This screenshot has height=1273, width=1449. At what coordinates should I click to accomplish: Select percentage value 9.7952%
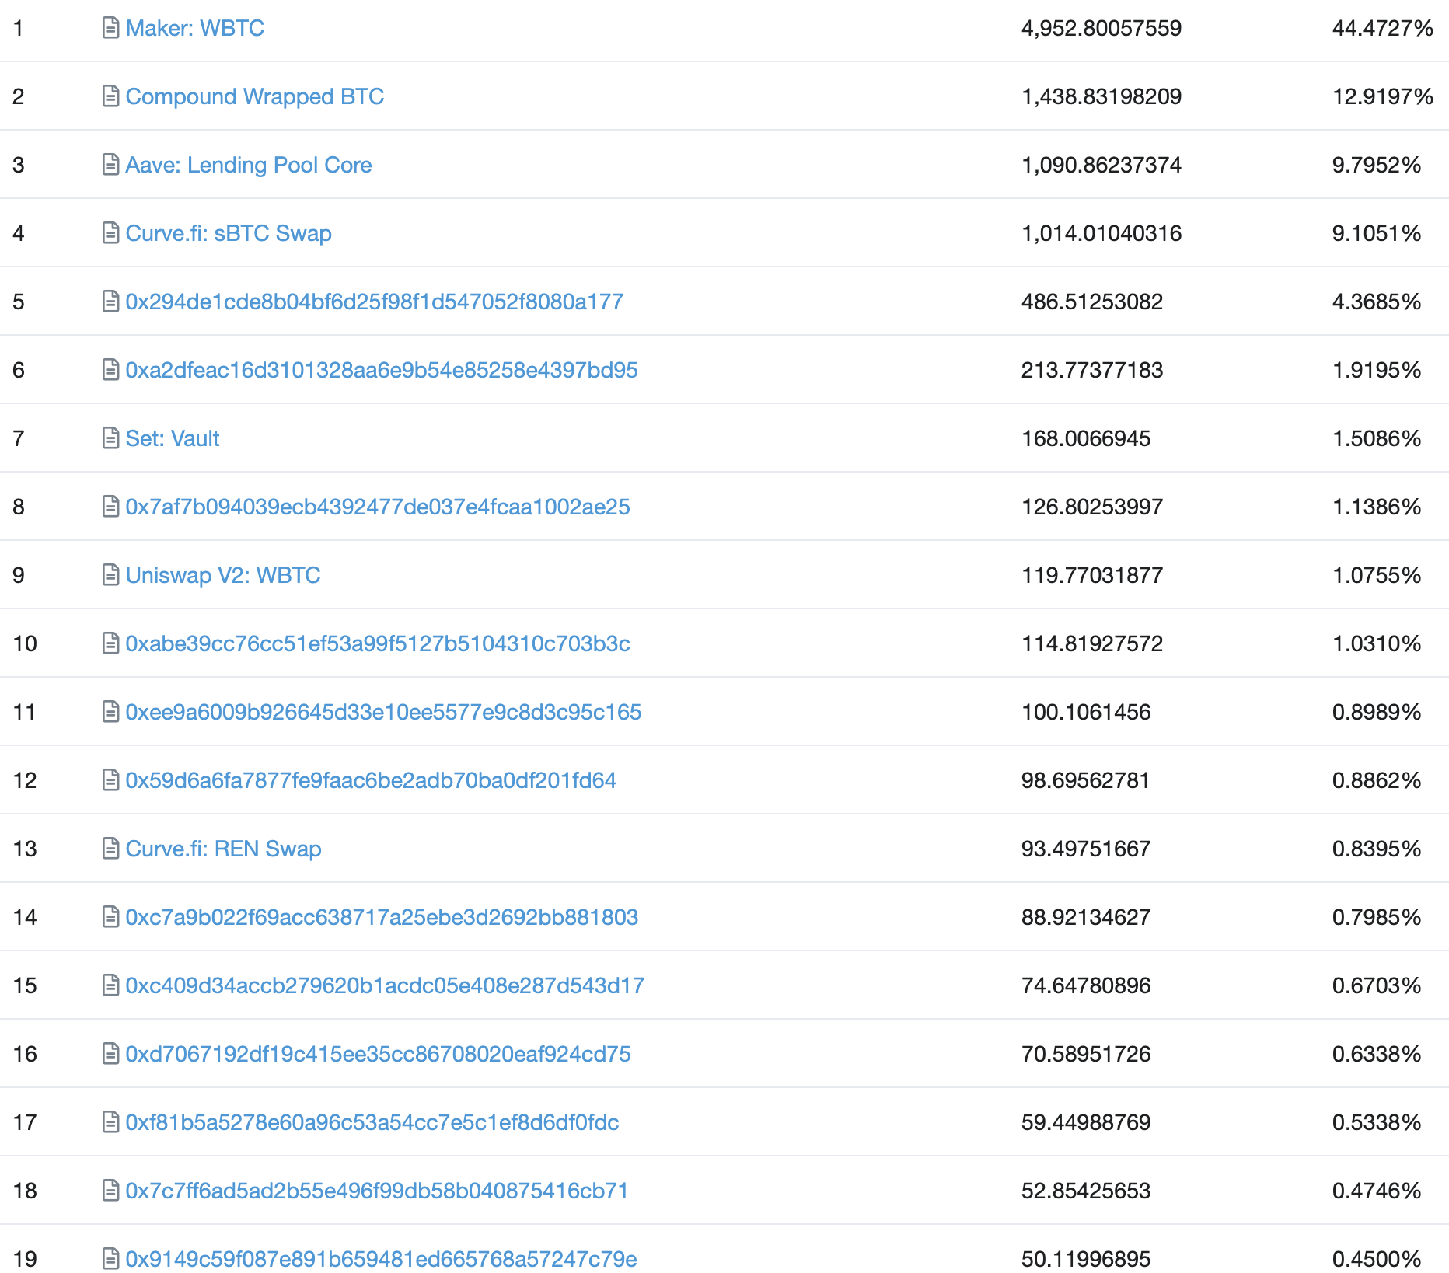click(1377, 166)
